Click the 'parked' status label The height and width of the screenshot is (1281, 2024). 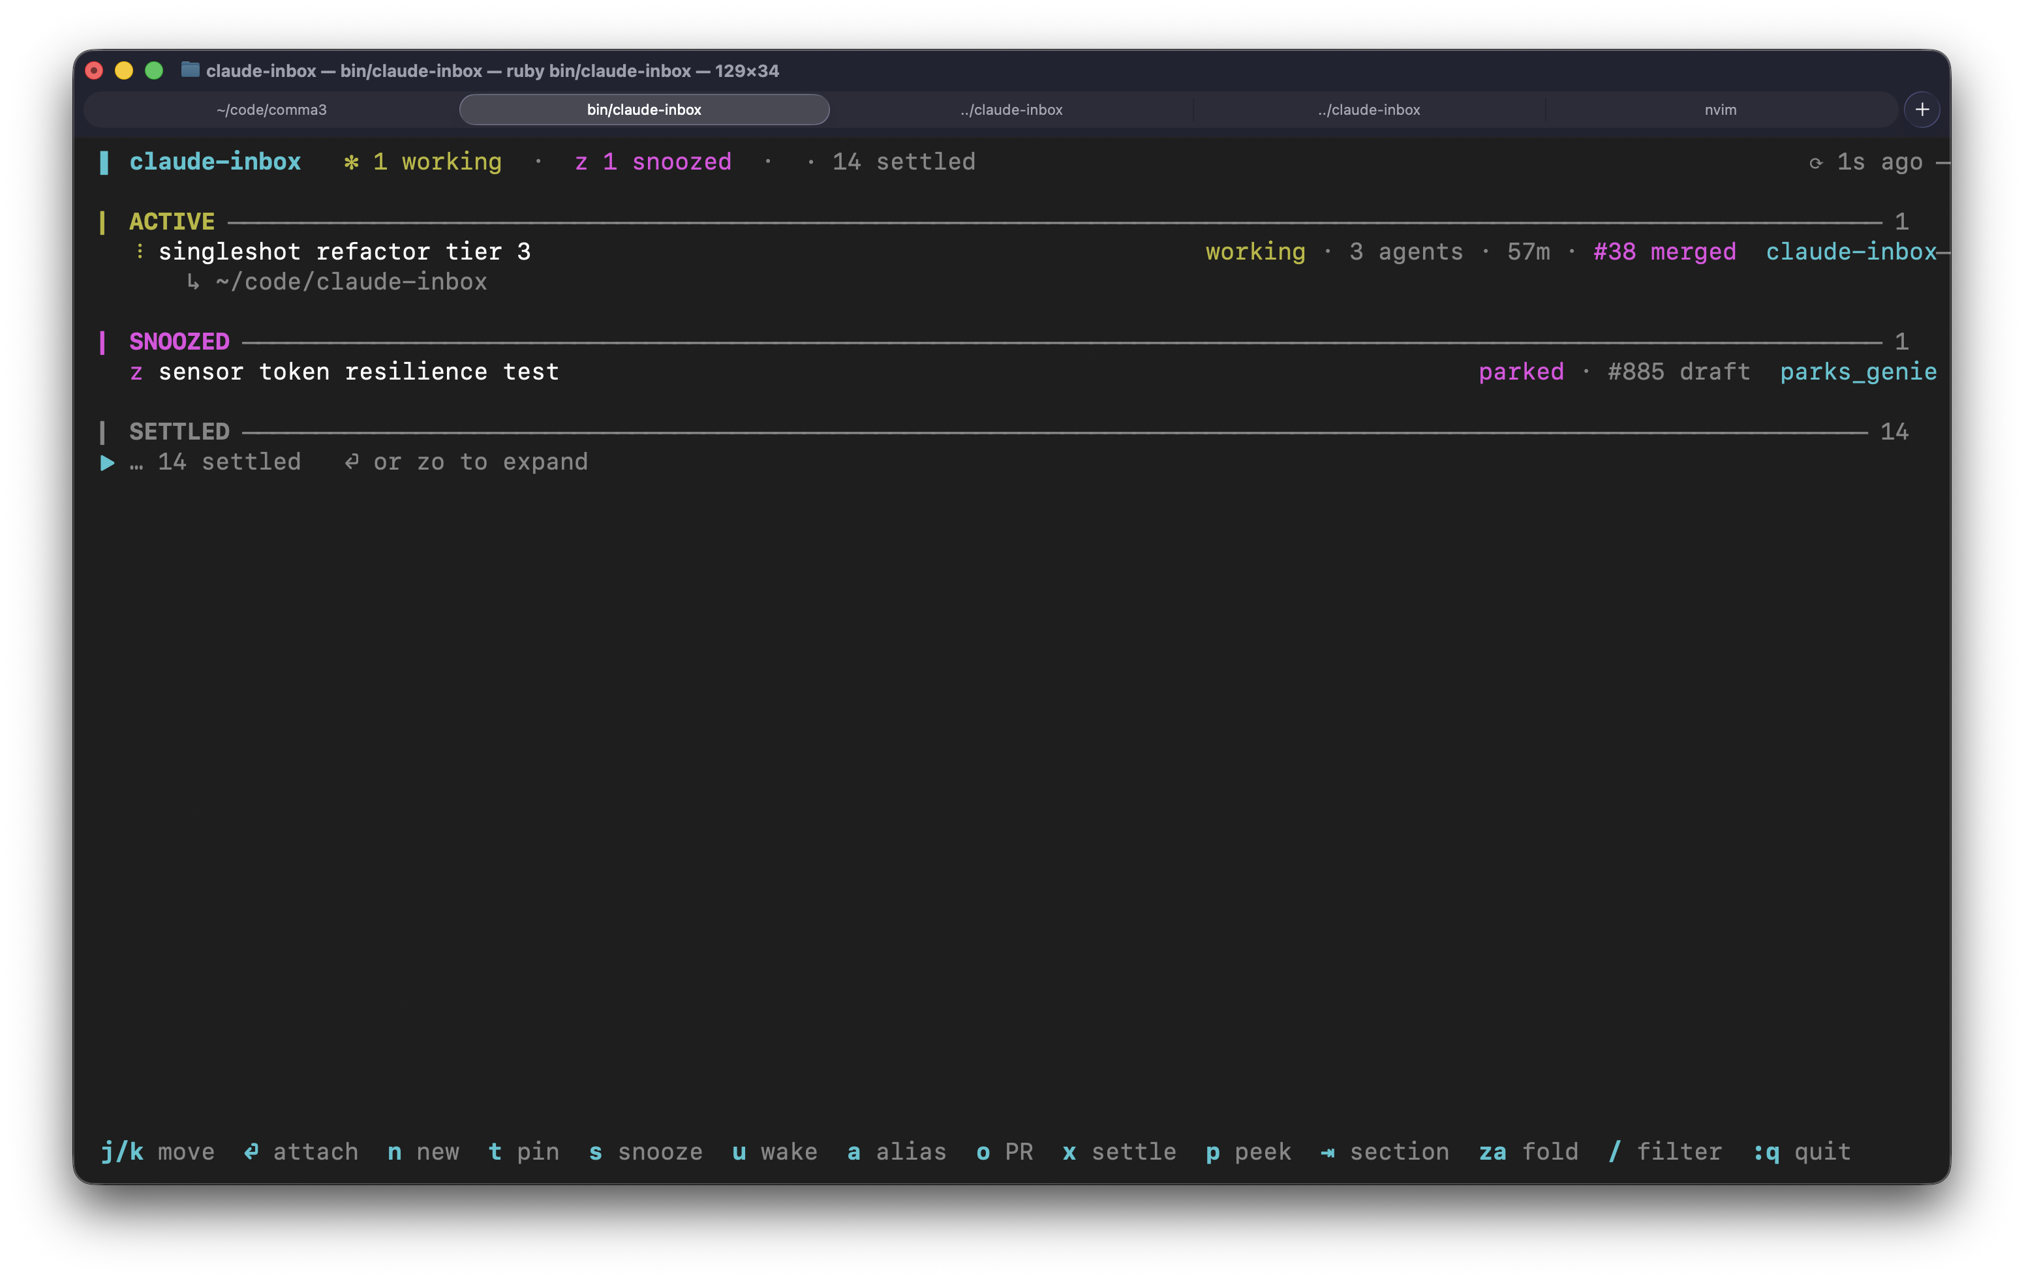point(1520,372)
